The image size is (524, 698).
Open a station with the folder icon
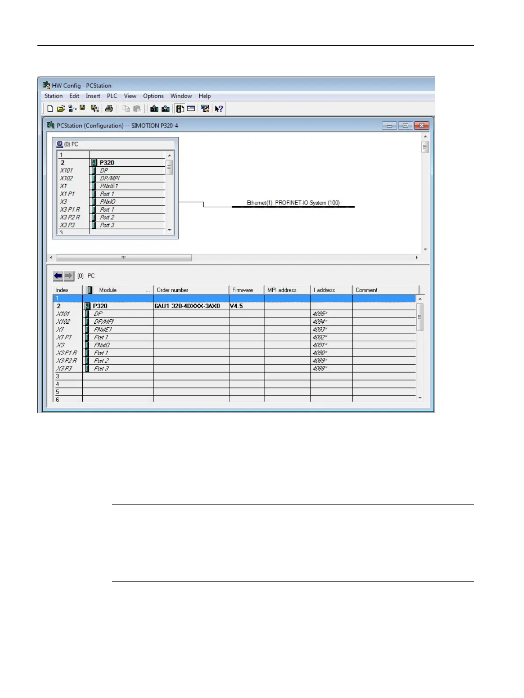click(61, 108)
